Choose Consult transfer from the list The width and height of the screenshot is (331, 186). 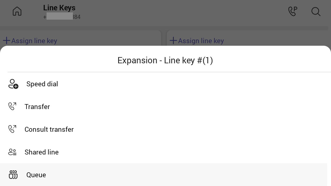163,129
